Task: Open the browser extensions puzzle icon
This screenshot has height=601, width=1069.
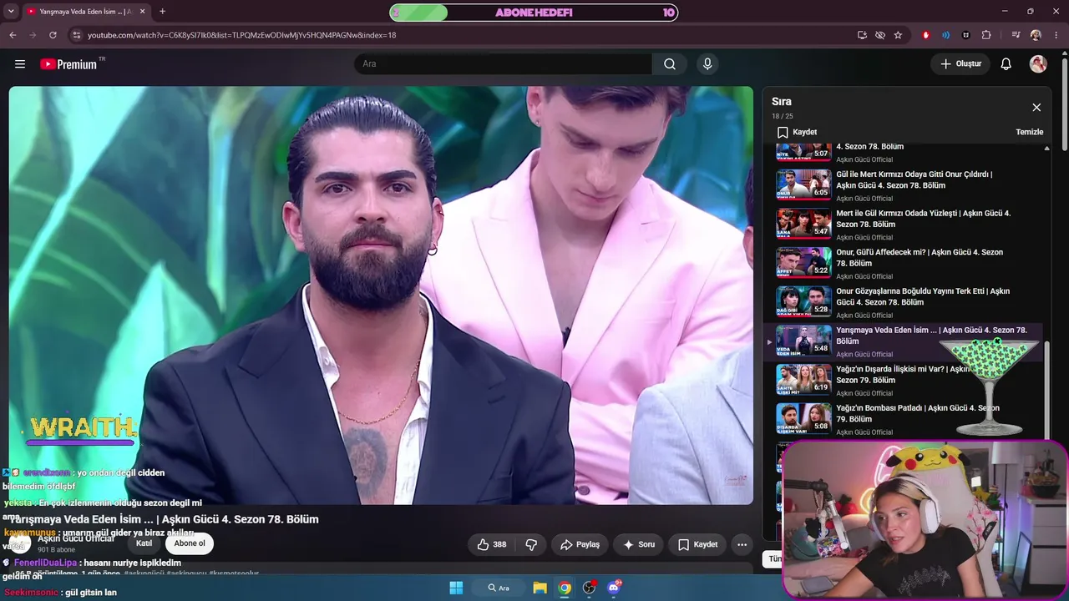Action: [x=986, y=35]
